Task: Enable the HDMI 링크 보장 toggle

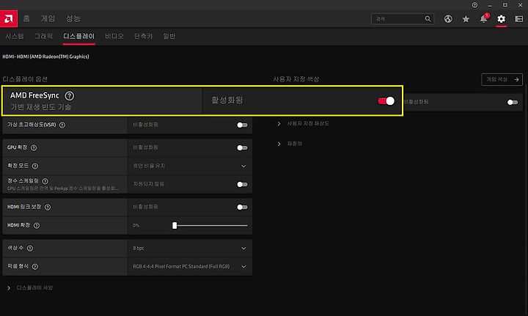Action: (242, 207)
